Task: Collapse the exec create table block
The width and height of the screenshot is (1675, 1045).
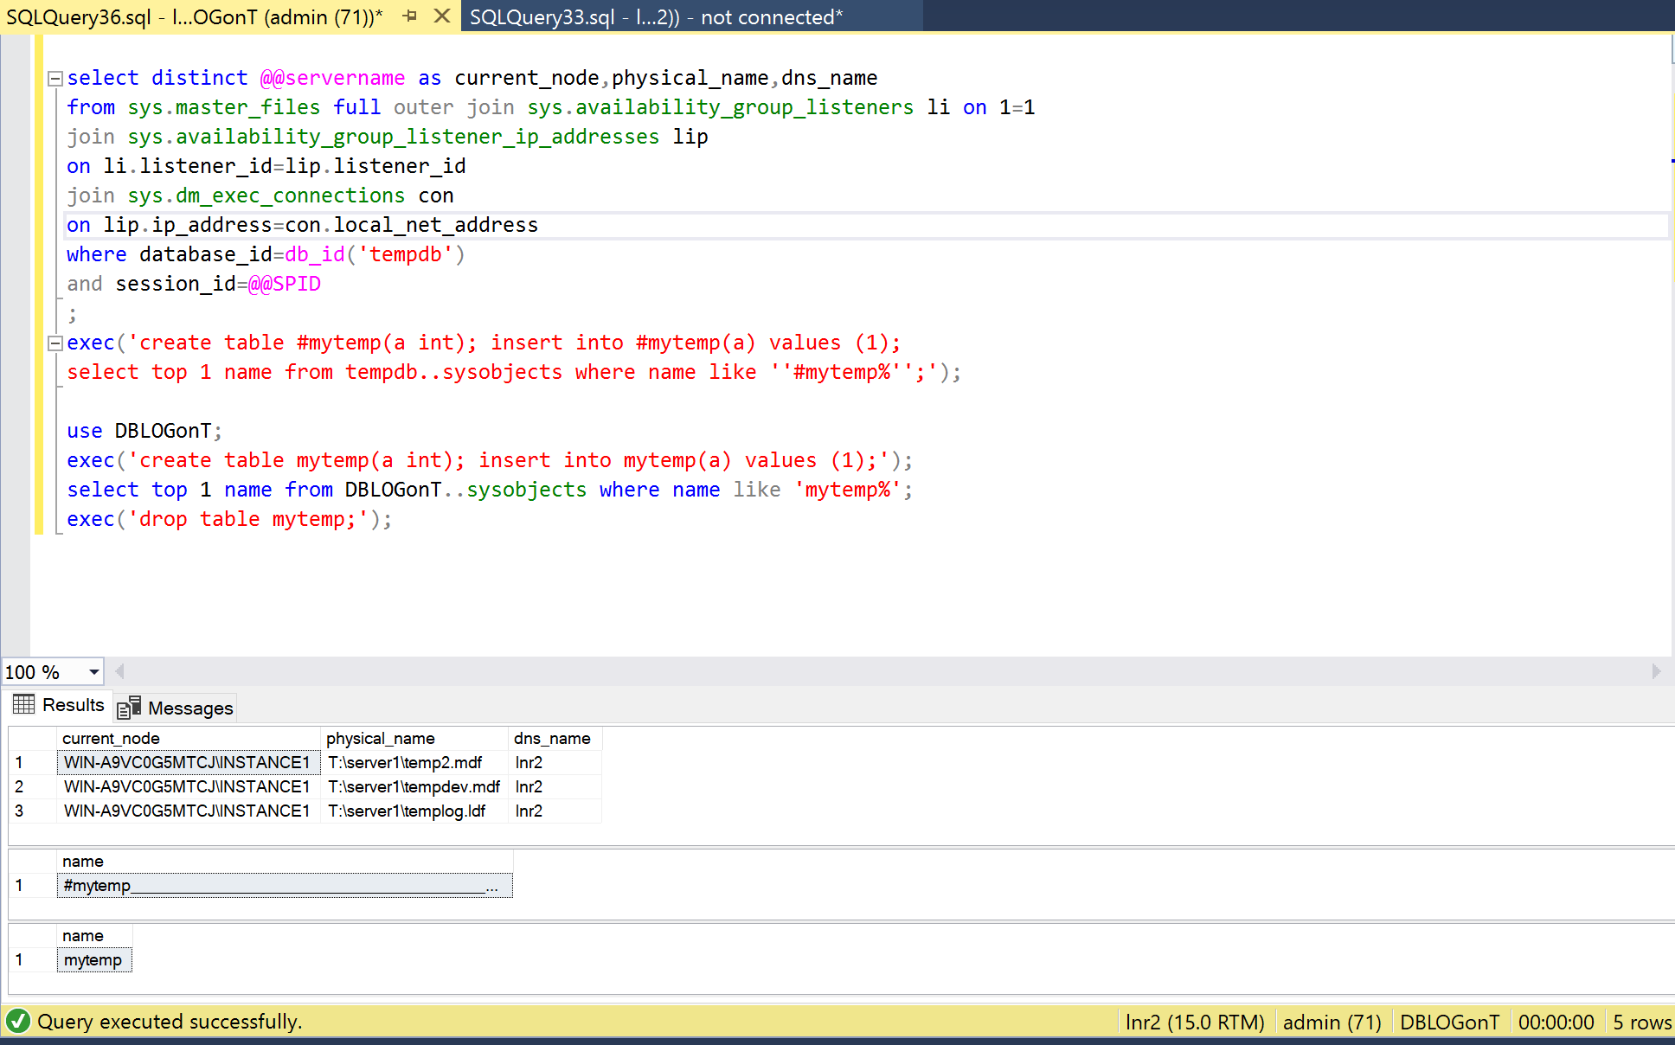Action: 55,343
